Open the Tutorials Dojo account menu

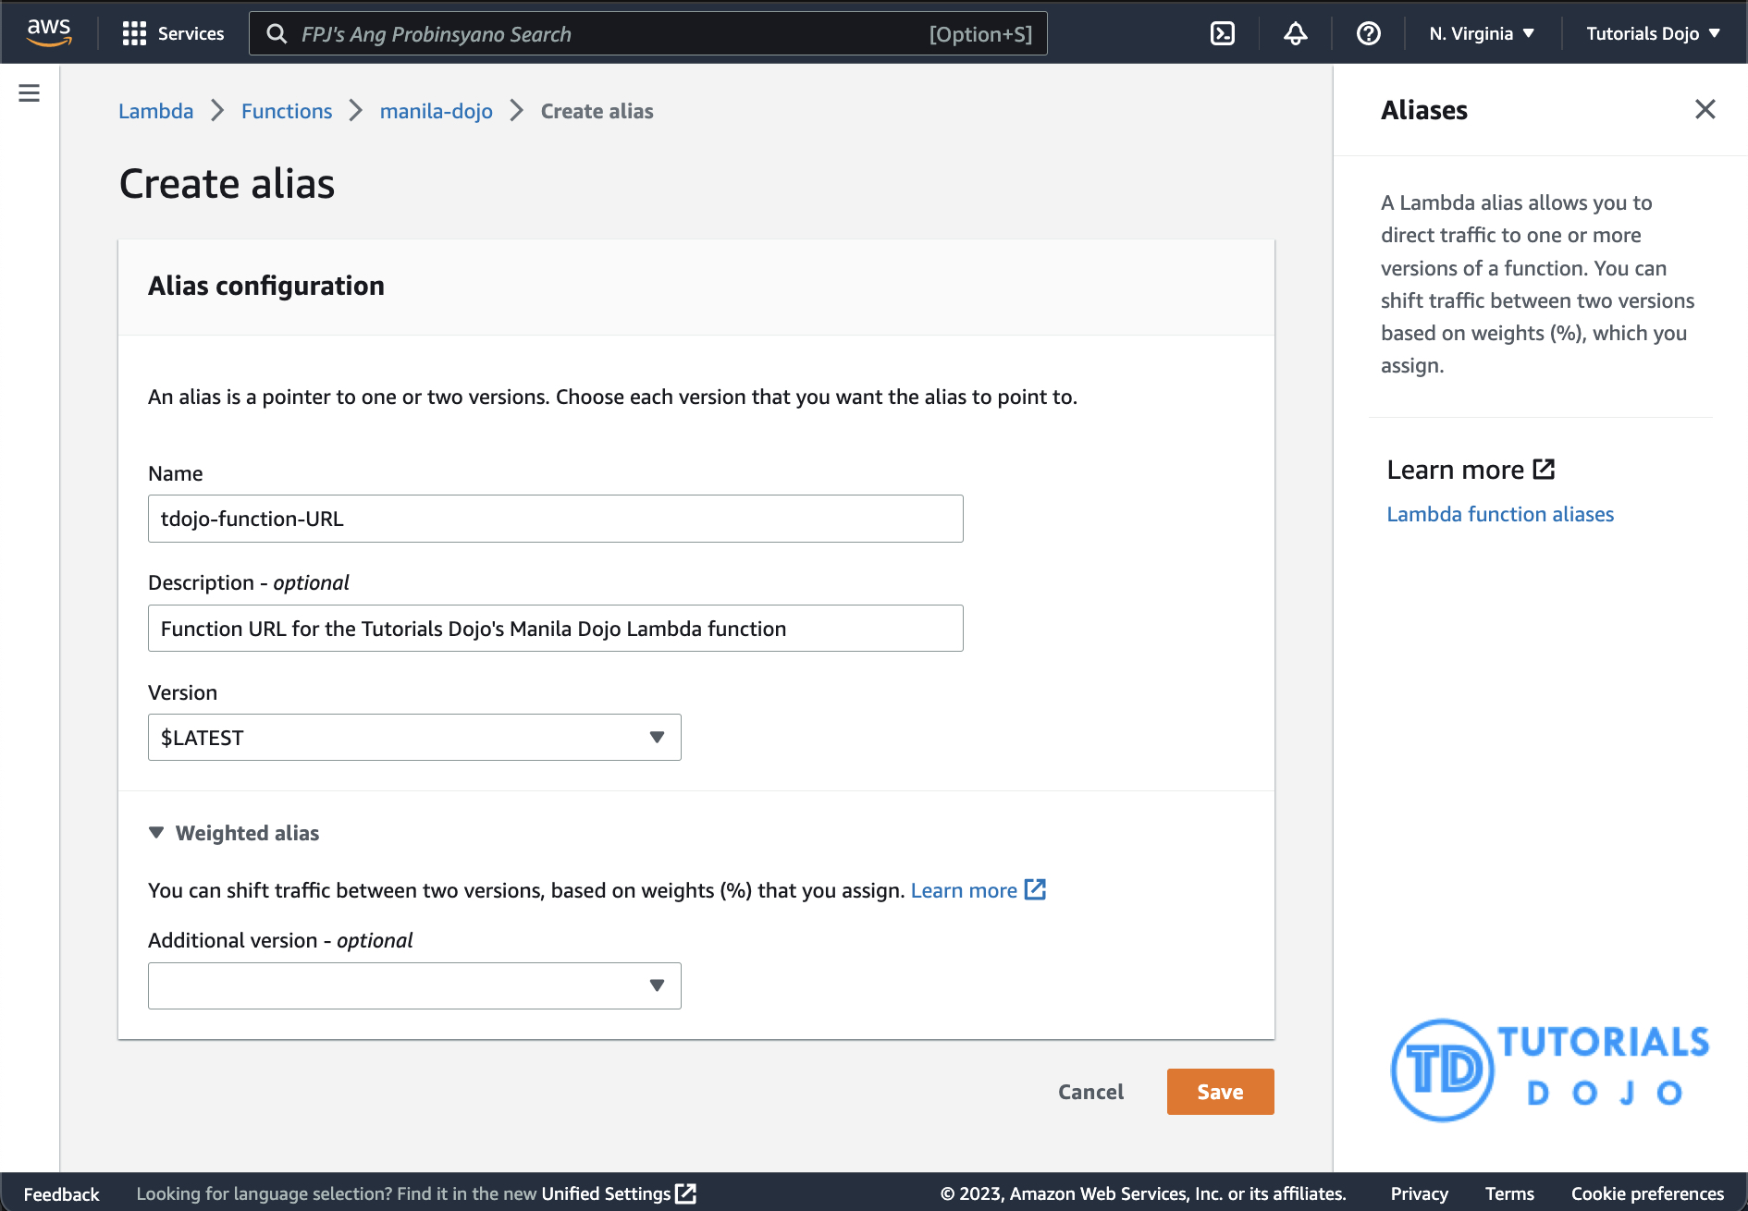click(1652, 33)
